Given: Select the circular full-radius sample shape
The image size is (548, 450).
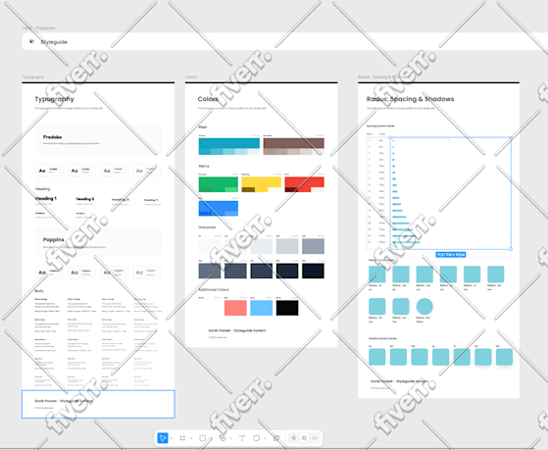Looking at the screenshot, I should coord(424,306).
